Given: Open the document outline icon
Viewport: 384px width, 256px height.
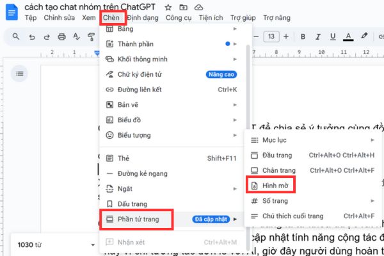Looking at the screenshot, I should pyautogui.click(x=20, y=74).
